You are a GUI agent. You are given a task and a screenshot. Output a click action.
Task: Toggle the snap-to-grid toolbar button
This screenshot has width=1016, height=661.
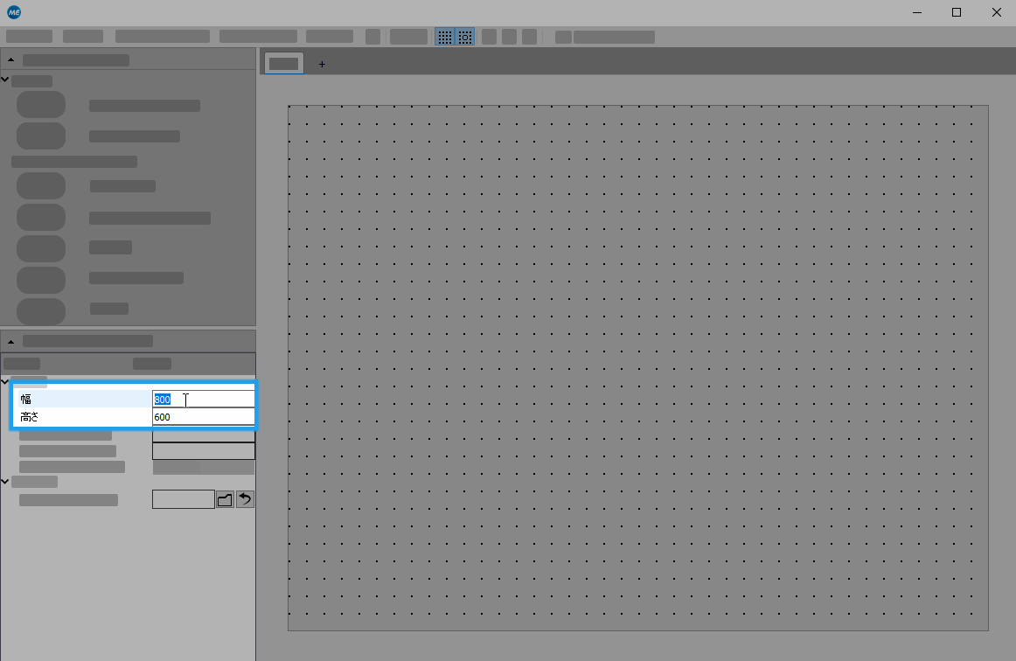pos(465,37)
